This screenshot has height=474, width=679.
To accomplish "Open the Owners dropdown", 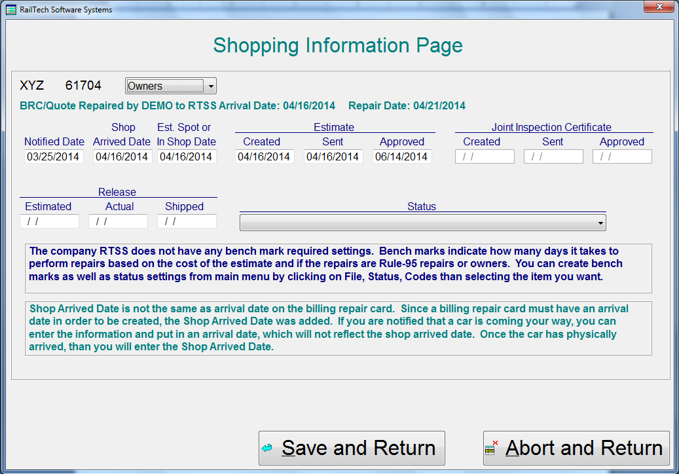I will [170, 86].
